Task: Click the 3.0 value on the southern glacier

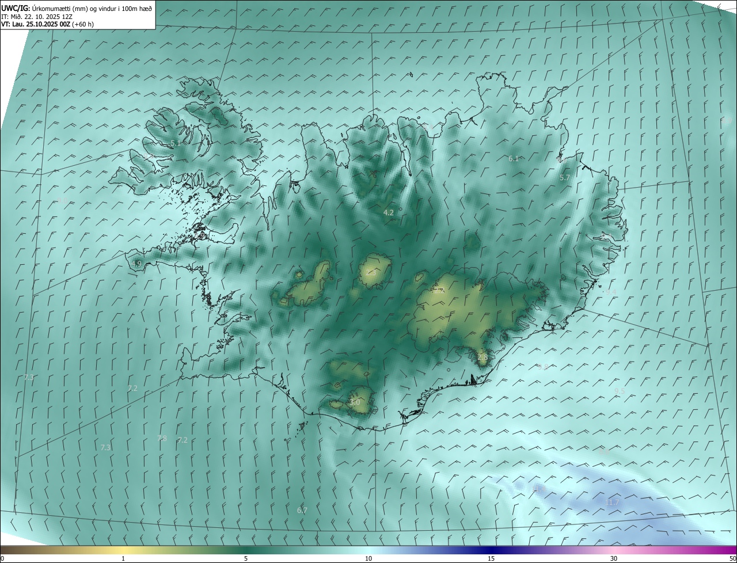Action: [355, 402]
